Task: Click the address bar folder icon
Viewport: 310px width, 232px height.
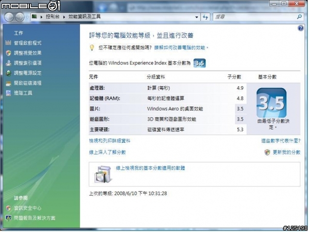Action: tap(34, 16)
